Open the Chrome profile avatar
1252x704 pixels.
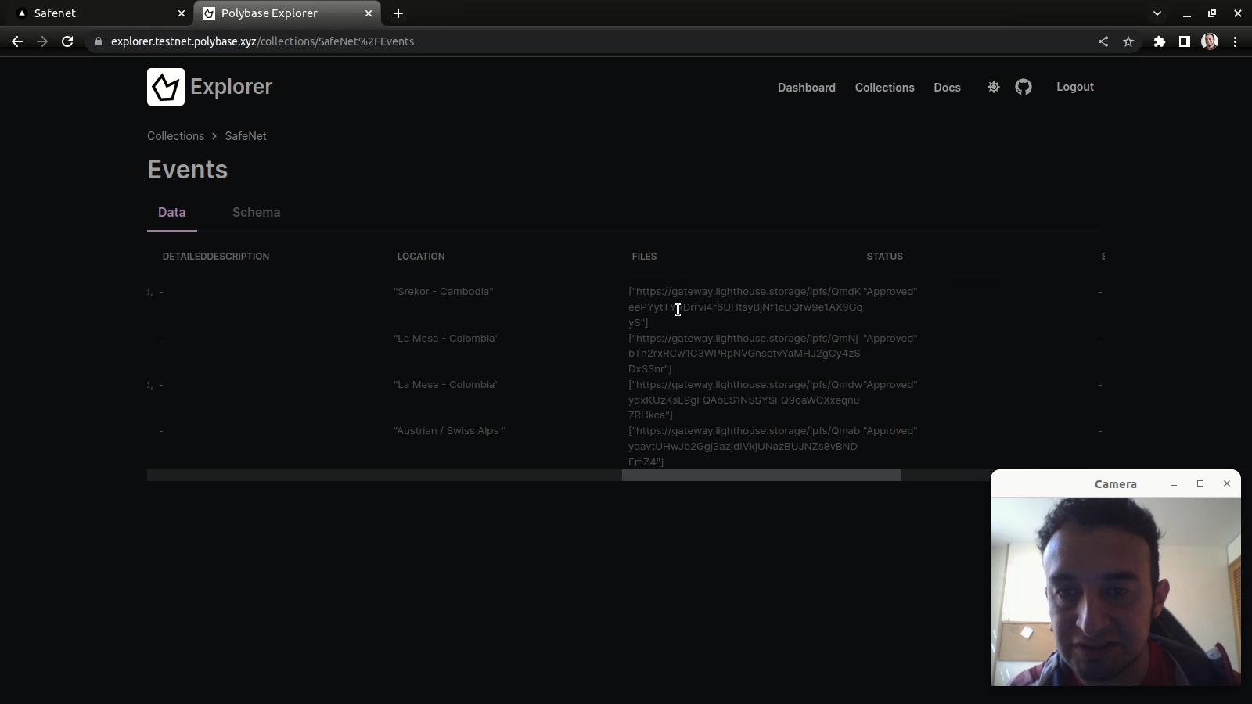coord(1210,41)
